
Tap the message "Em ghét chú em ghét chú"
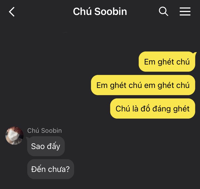point(143,85)
